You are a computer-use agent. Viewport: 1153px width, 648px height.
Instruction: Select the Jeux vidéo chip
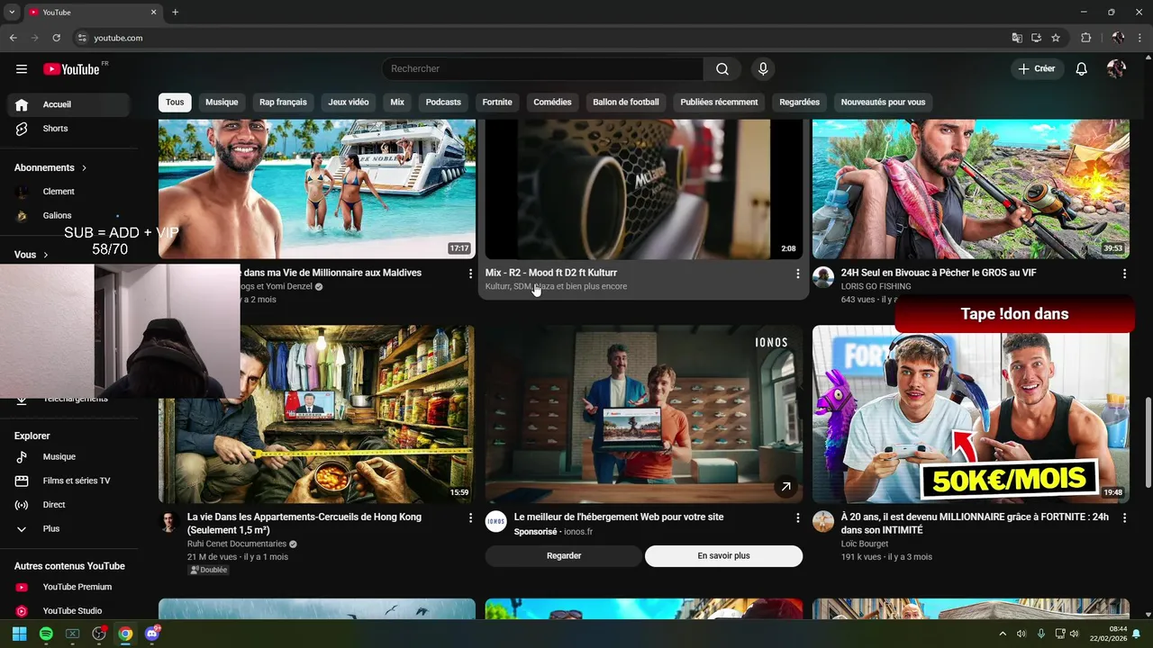point(349,103)
